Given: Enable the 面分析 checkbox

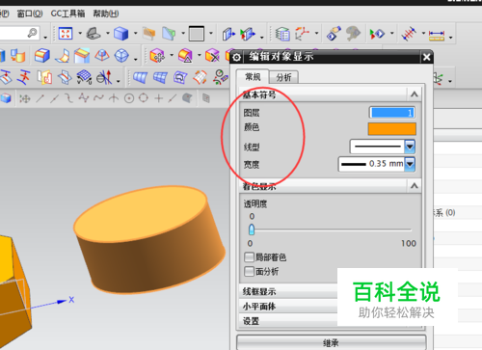Looking at the screenshot, I should coord(249,272).
